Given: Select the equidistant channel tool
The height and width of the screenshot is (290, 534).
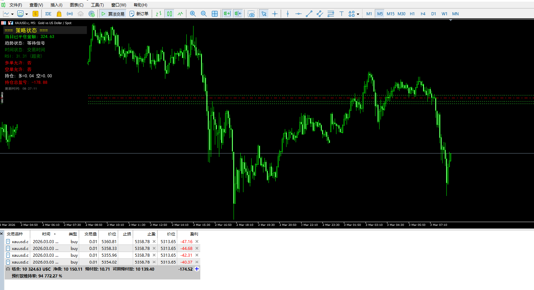Looking at the screenshot, I should click(320, 14).
